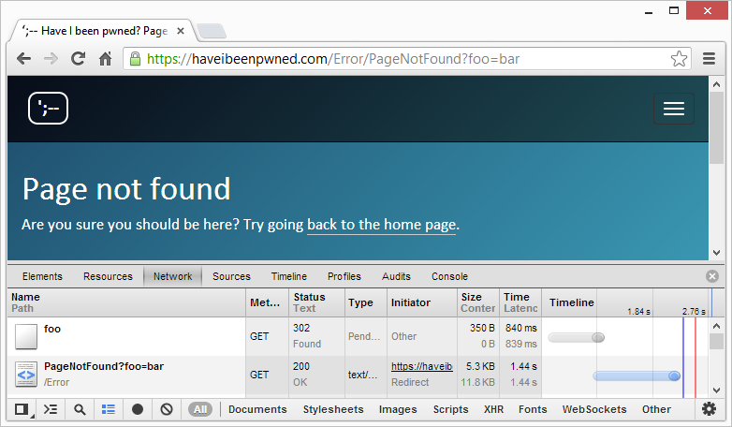The width and height of the screenshot is (732, 427).
Task: Click the browser forward arrow
Action: point(51,59)
